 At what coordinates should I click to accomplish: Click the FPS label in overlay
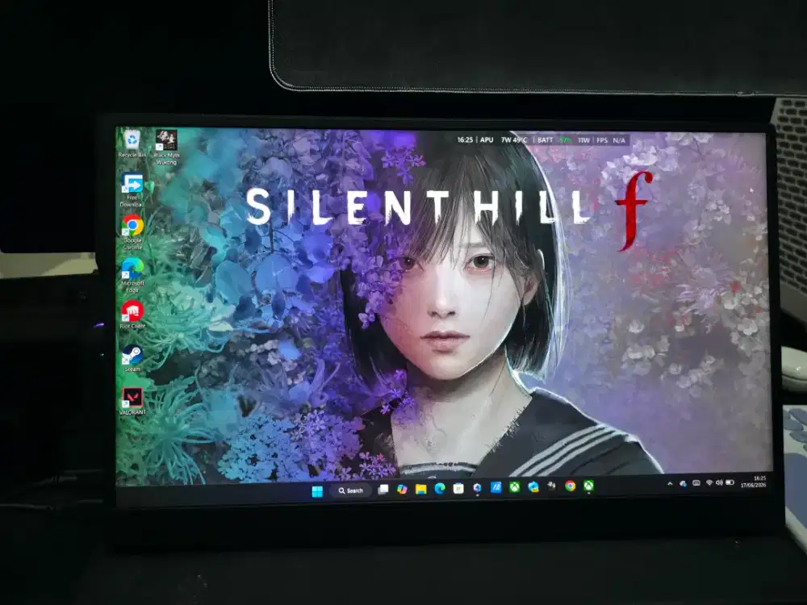[x=602, y=140]
